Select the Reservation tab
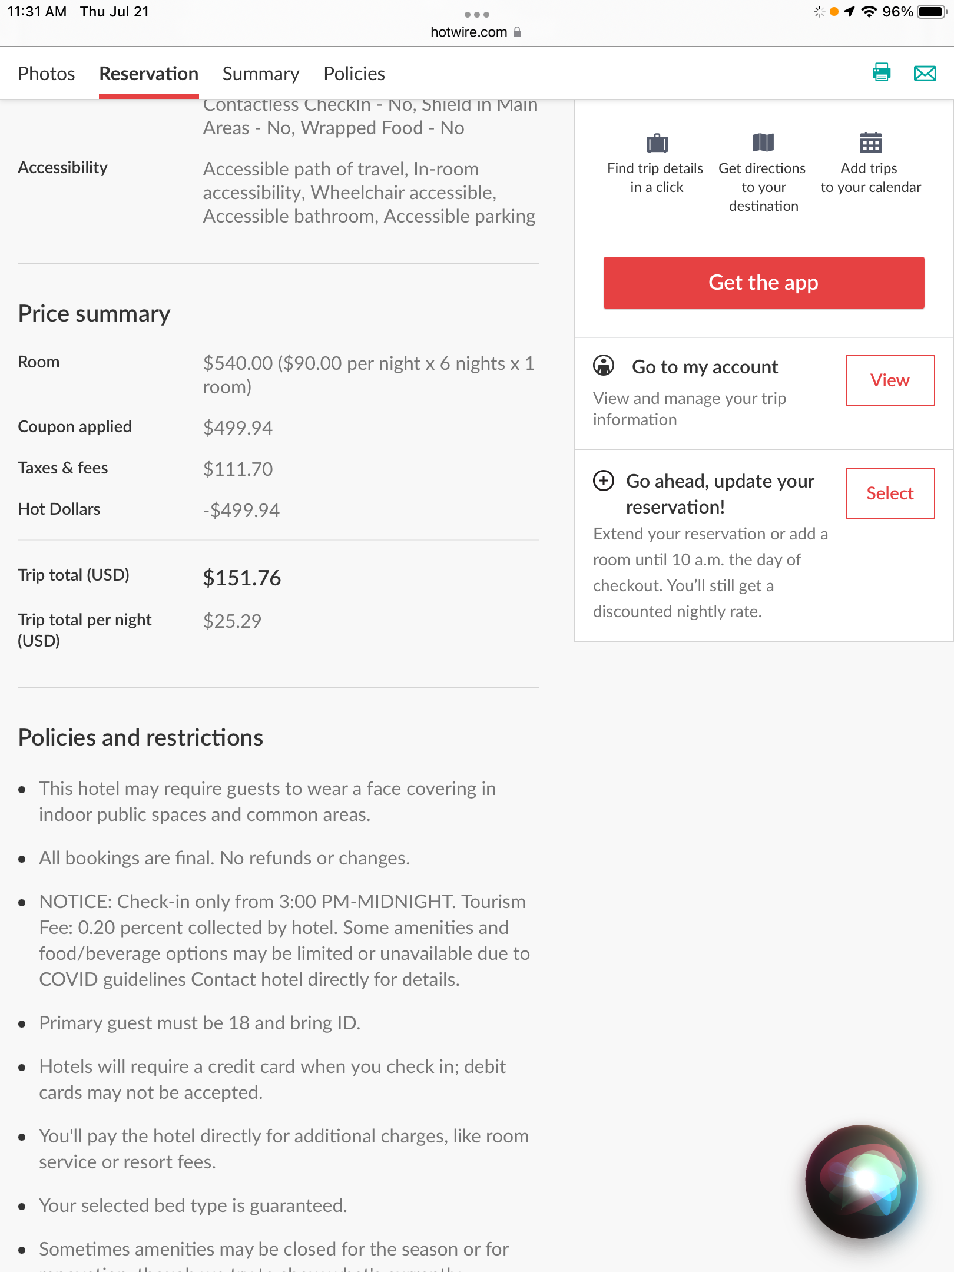Viewport: 954px width, 1272px height. point(148,73)
